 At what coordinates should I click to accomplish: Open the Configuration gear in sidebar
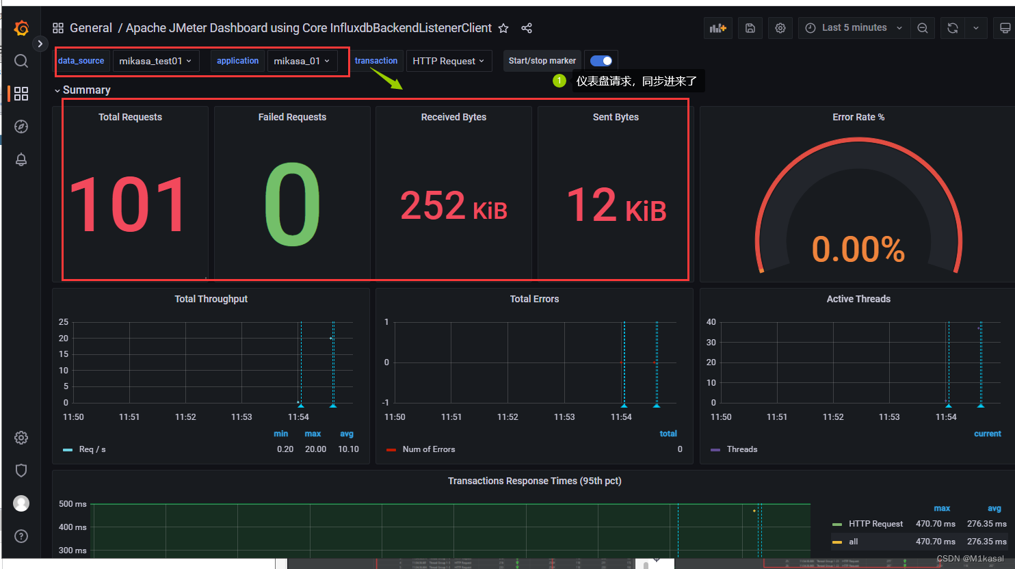[21, 438]
